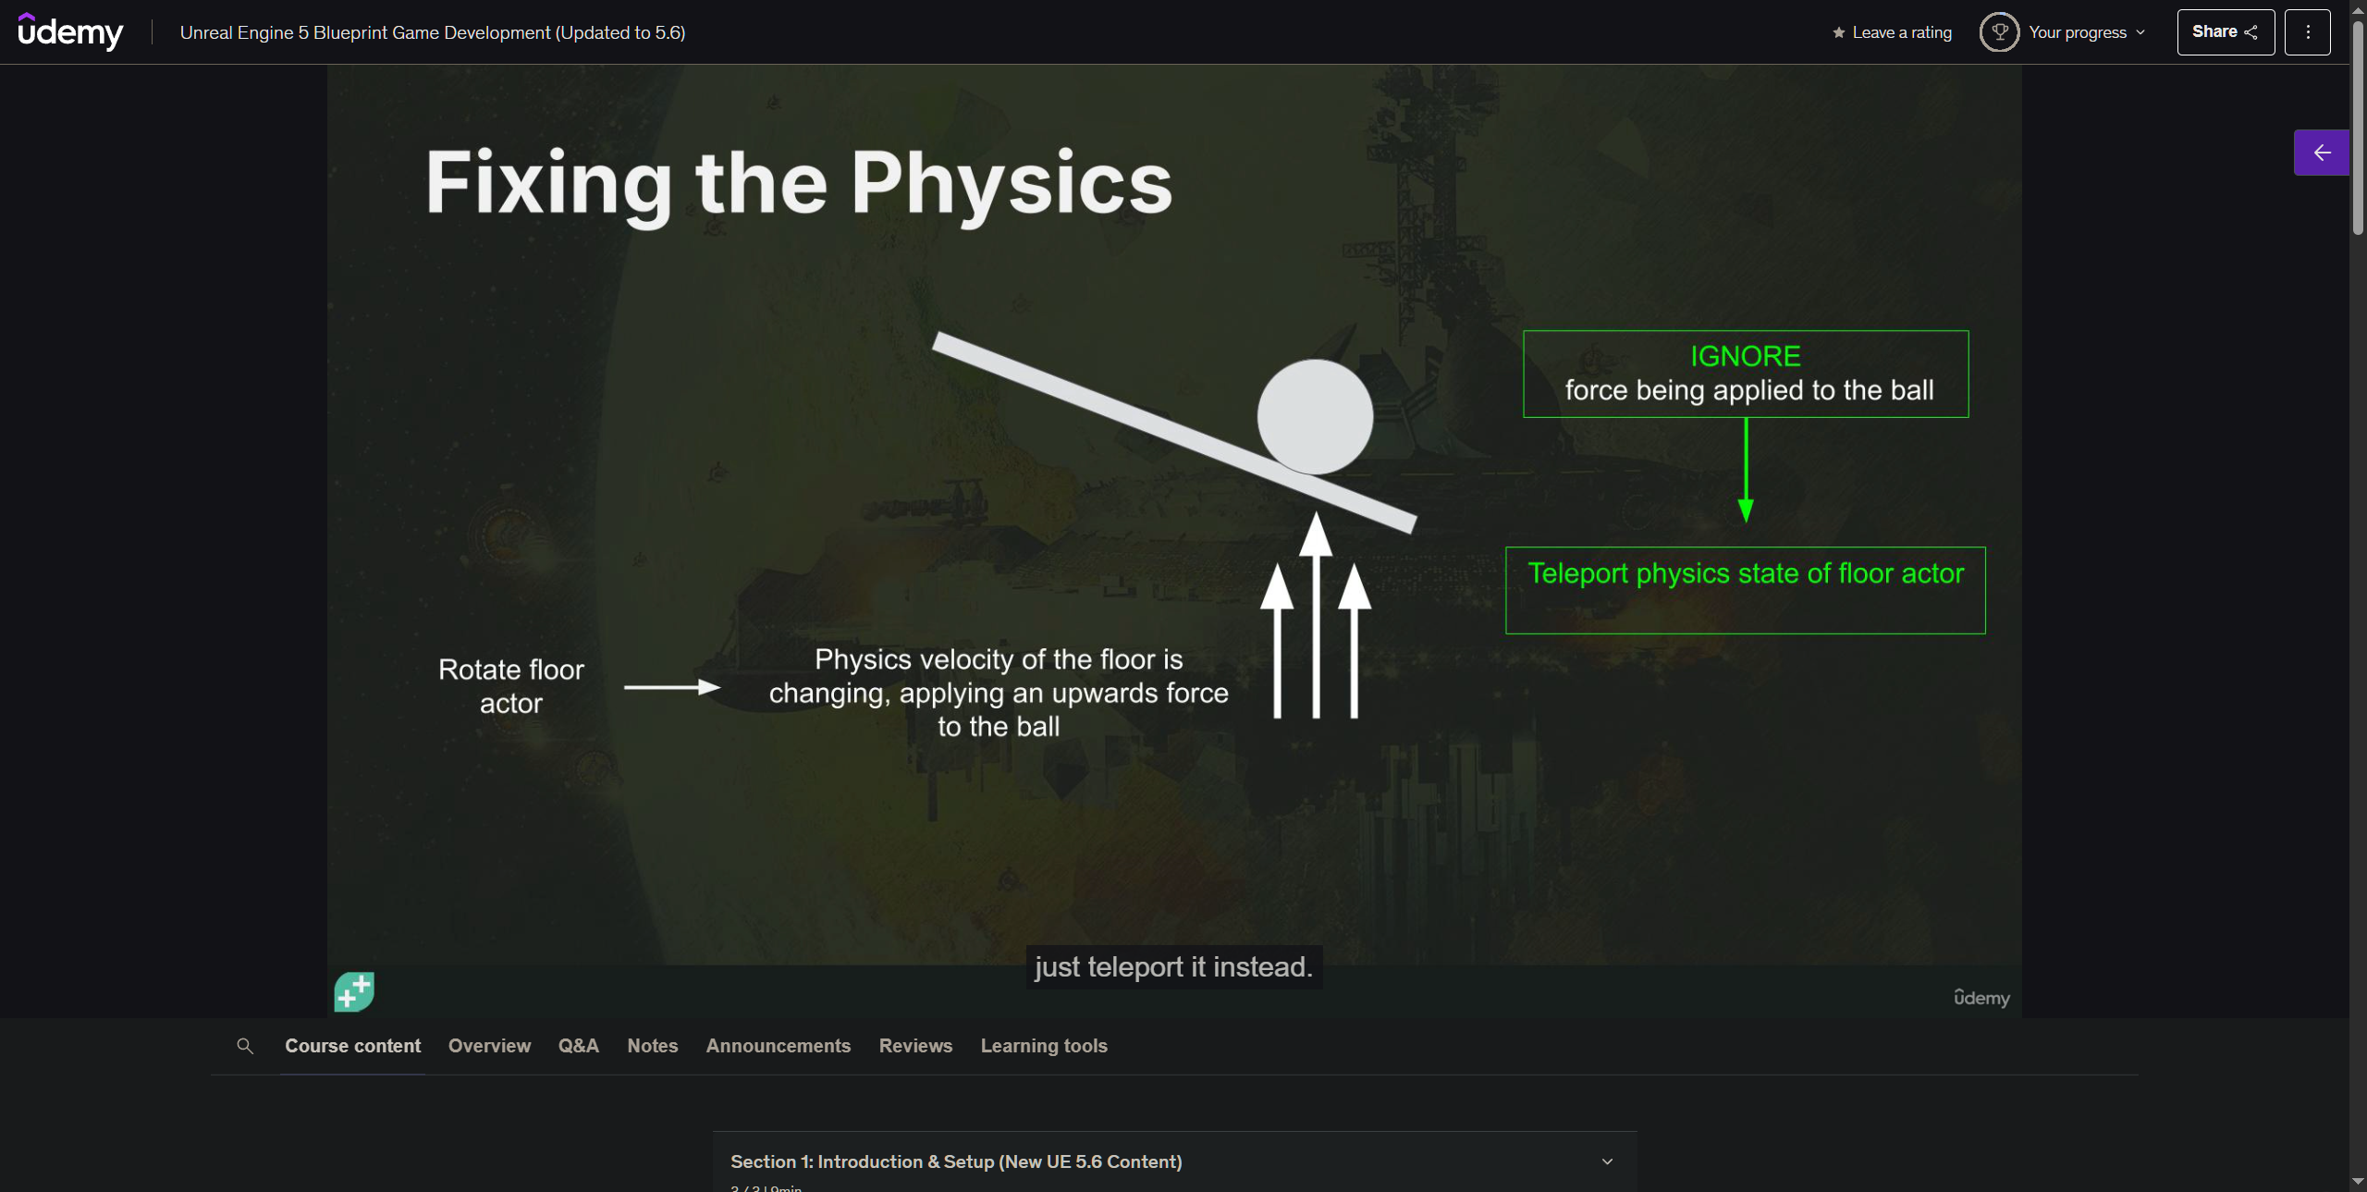Go to the Announcements tab
2367x1192 pixels.
click(x=778, y=1046)
